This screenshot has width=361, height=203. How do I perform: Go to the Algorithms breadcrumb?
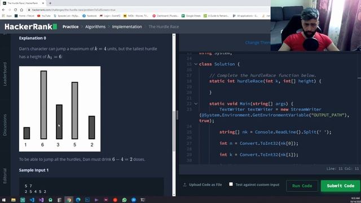pos(95,27)
